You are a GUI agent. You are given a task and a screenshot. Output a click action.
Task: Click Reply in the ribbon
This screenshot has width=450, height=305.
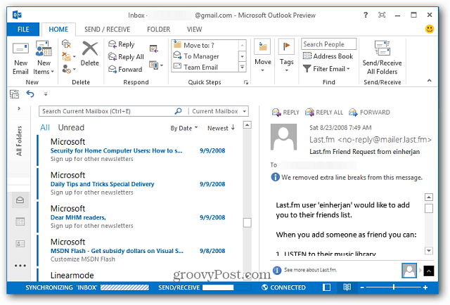122,44
